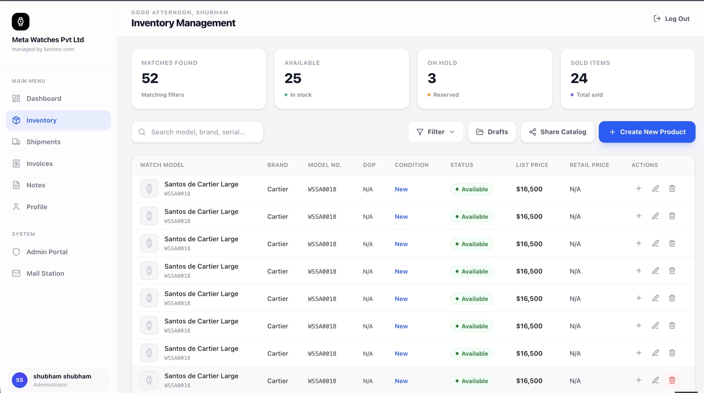Click the Share Catalog button
704x393 pixels.
coord(557,132)
